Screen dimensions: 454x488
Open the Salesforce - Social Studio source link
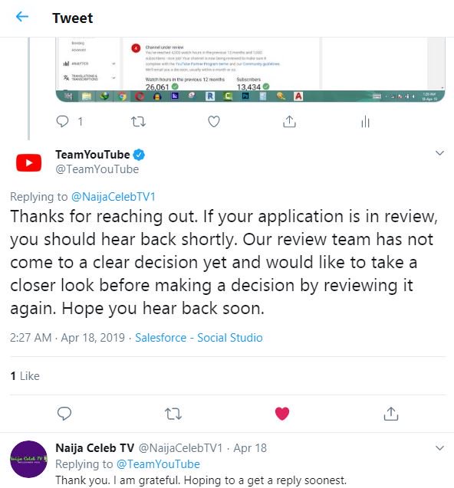tap(199, 338)
